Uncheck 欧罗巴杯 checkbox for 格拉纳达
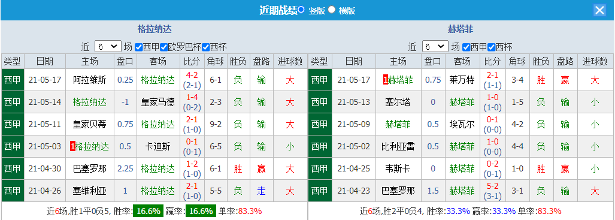Viewport: 615px width, 220px height. tap(163, 47)
